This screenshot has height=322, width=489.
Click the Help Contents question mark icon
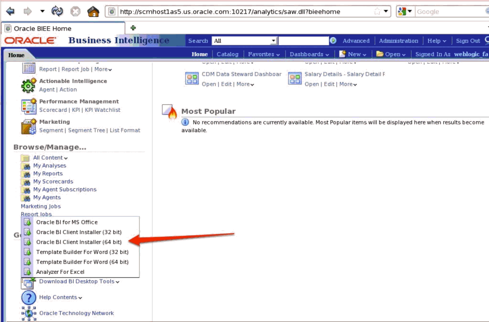tap(29, 298)
